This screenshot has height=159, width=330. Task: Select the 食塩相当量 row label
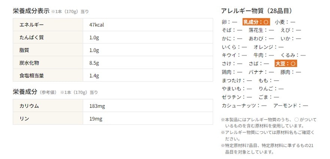point(31,76)
